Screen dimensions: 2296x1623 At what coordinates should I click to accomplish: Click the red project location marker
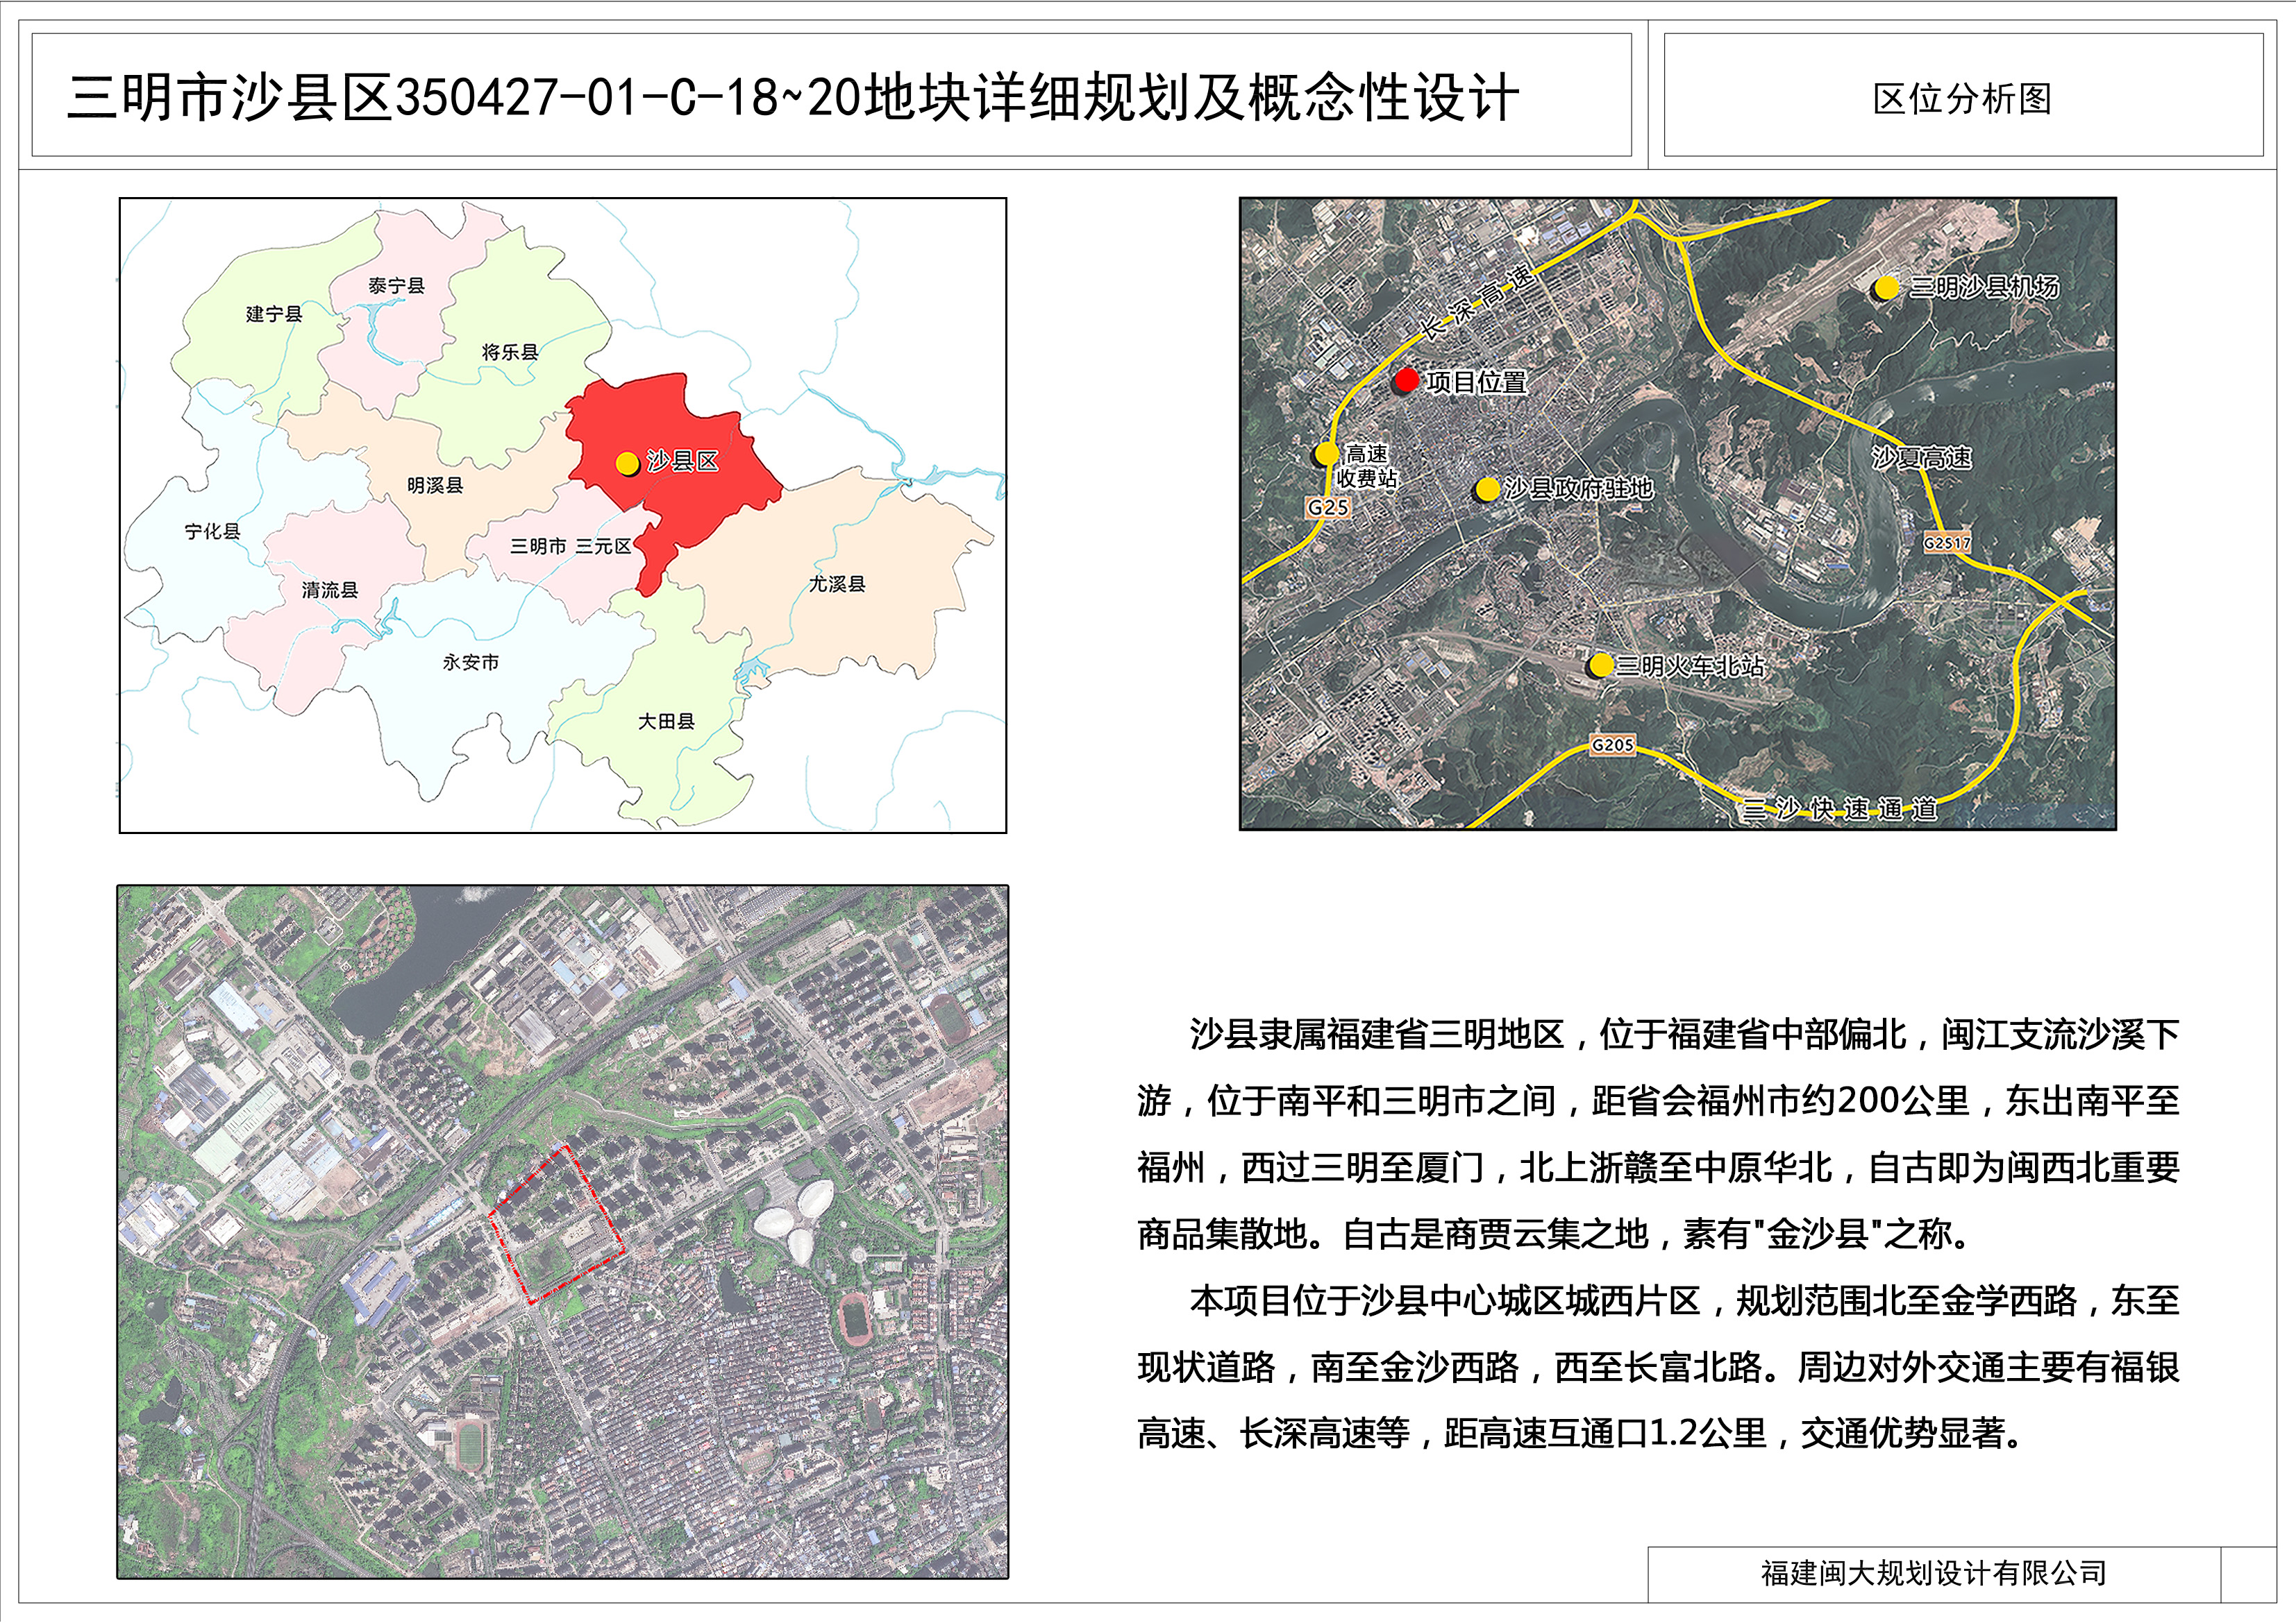point(1406,381)
